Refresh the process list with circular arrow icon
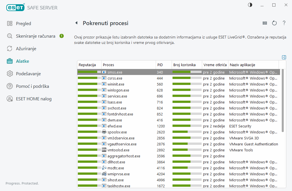Viewport: 292px width, 191px height. tap(274, 23)
